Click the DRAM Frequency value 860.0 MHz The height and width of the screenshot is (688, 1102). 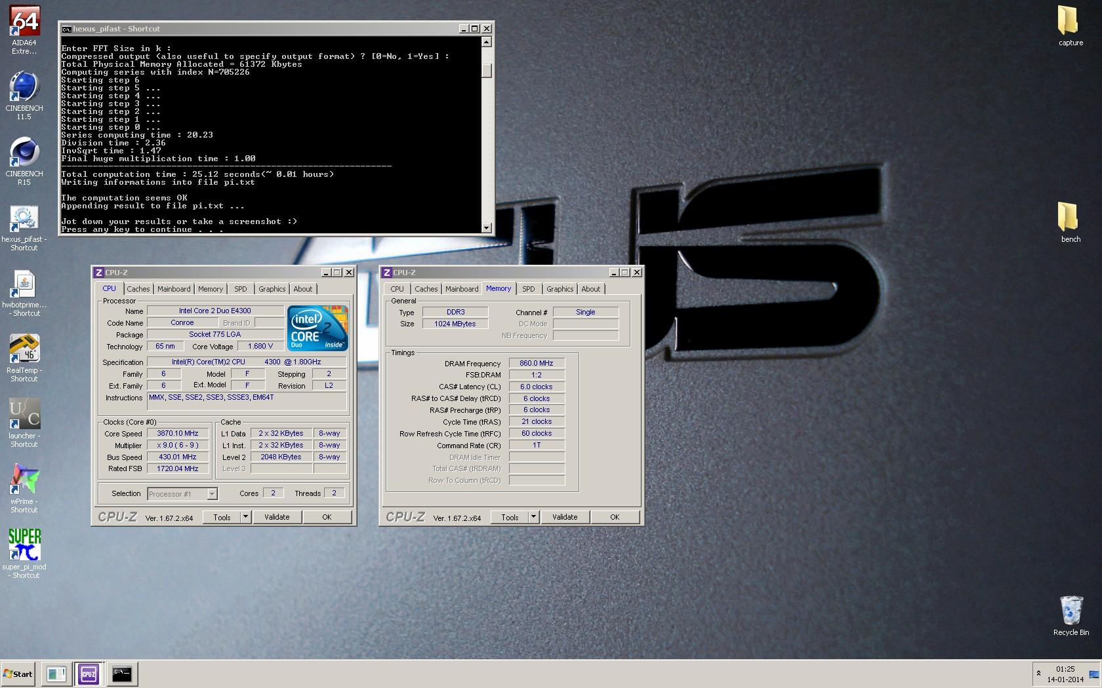[x=537, y=363]
